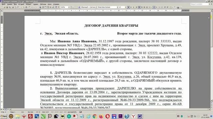The image size is (213, 119).
Task: Create a new blank document from toolbar
Action: tap(2, 7)
